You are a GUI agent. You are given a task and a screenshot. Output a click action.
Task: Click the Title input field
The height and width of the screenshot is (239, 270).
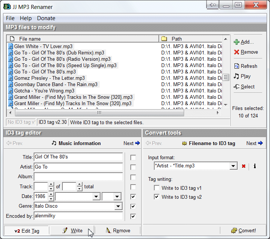pyautogui.click(x=78, y=157)
